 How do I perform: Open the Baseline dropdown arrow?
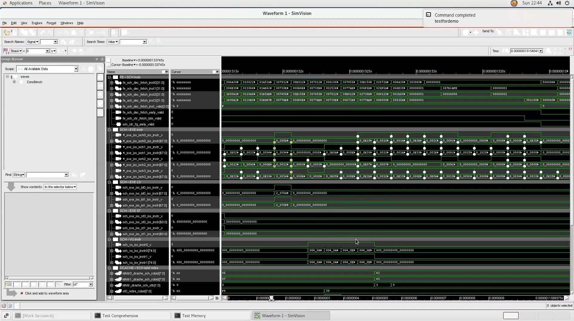point(135,60)
